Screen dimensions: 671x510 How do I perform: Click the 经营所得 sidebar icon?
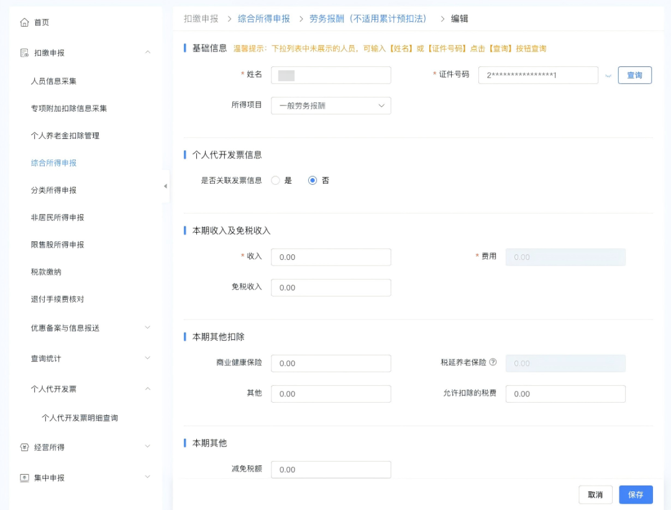coord(24,447)
